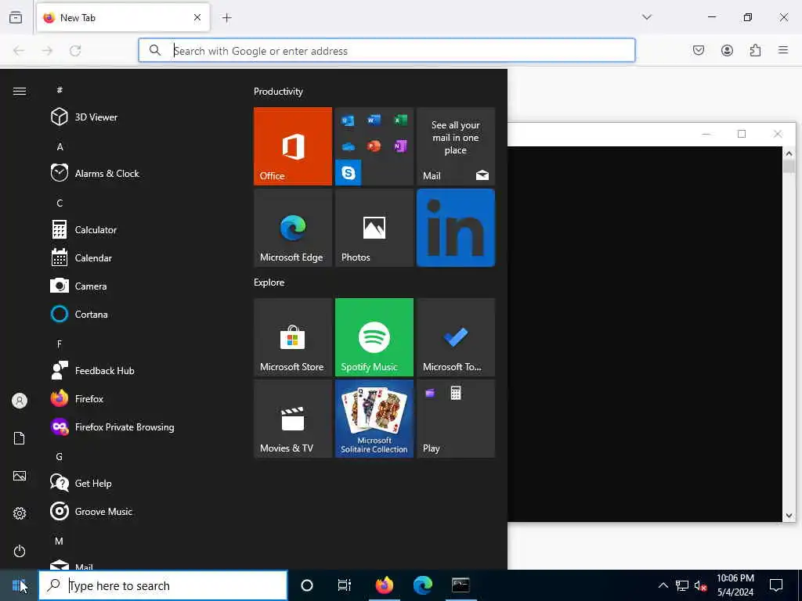Open Documents from Start sidebar
Screen dimensions: 802x601
[x=20, y=438]
